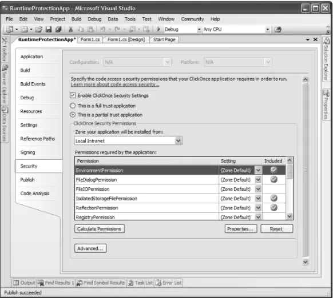This screenshot has height=298, width=333.
Task: Click the Undo arrow icon
Action: click(x=103, y=29)
